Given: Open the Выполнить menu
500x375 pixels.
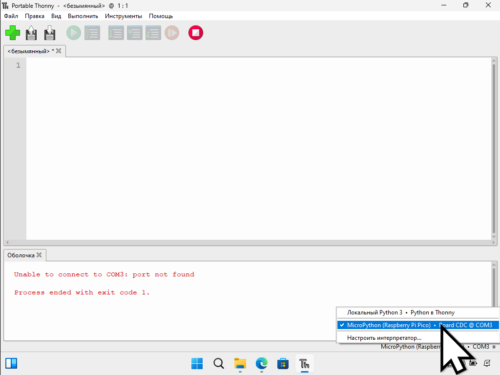Looking at the screenshot, I should 83,16.
